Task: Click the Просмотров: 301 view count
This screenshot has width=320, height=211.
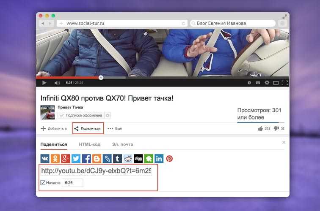Action: click(x=259, y=114)
